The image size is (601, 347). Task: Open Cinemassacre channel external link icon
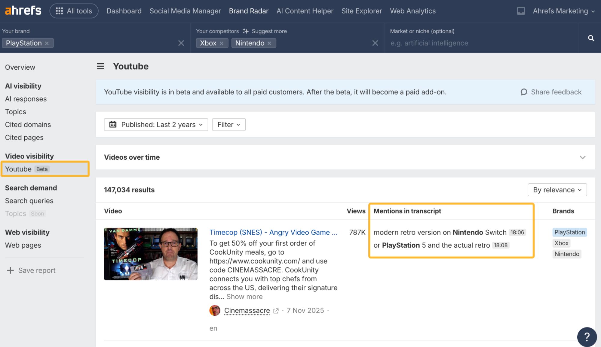coord(276,311)
